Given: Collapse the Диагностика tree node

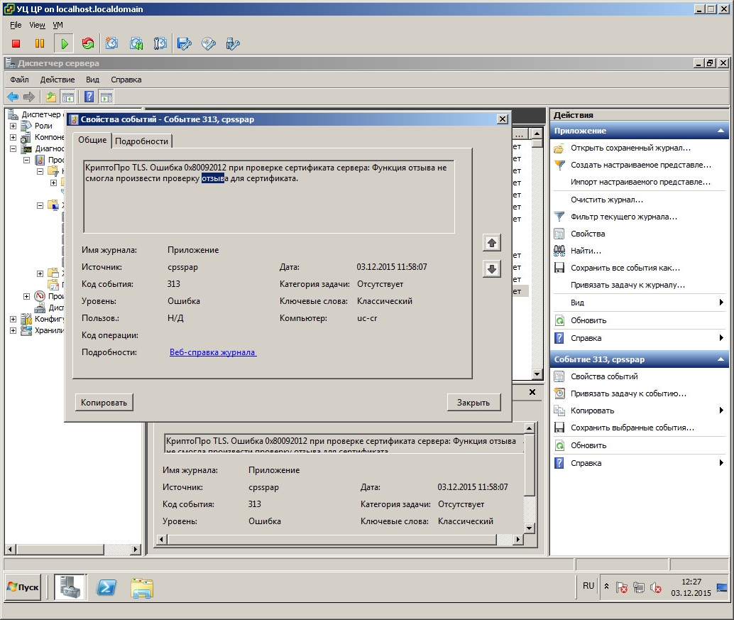Looking at the screenshot, I should coord(13,149).
